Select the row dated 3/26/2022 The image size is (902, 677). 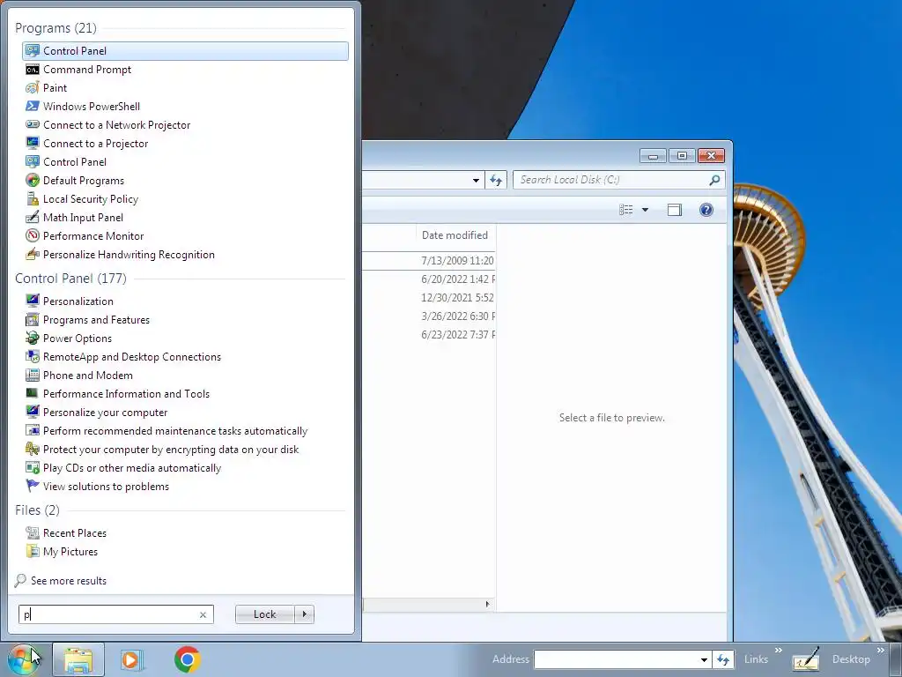[x=429, y=316]
